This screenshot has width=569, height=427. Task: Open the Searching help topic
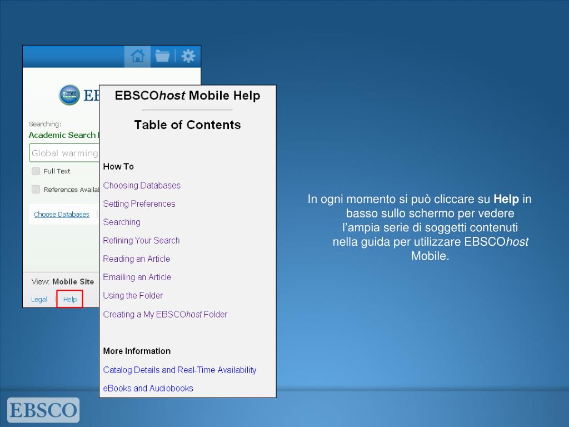(122, 222)
